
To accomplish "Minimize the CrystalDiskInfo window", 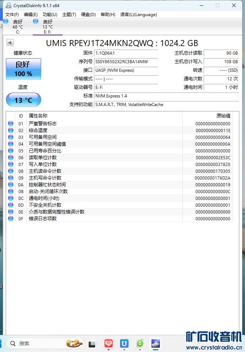I will pyautogui.click(x=202, y=5).
